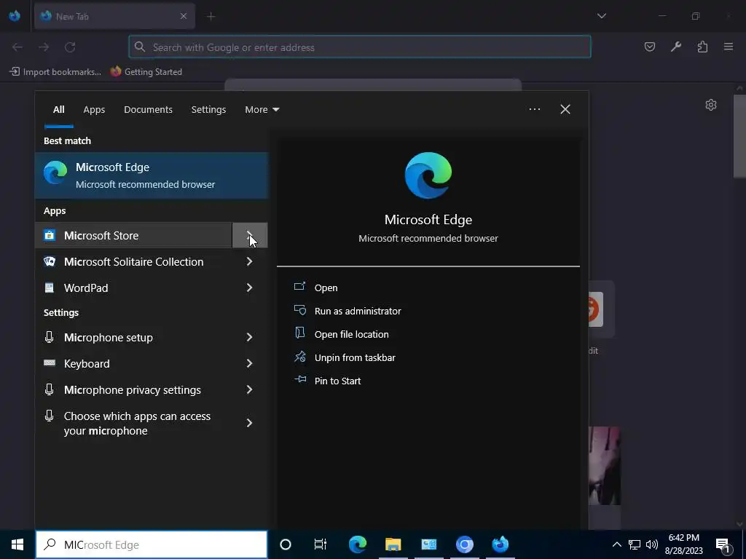Open a new browser tab

coord(211,17)
